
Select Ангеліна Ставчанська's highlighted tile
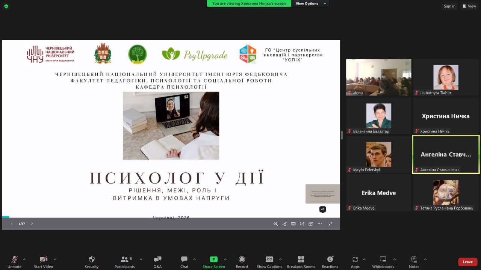(x=446, y=154)
